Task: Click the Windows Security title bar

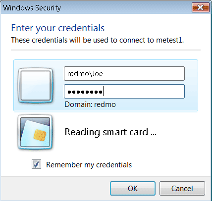Action: 96,7
